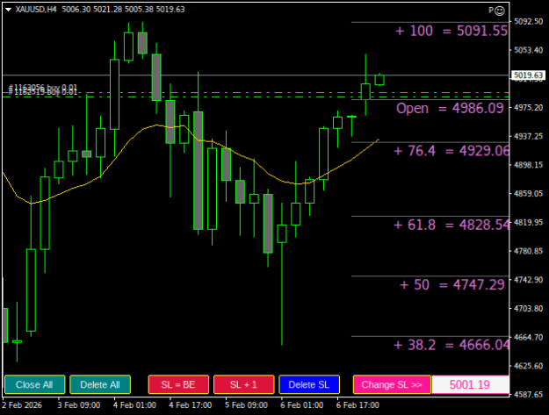Click the pink Change SL >> button

click(392, 384)
